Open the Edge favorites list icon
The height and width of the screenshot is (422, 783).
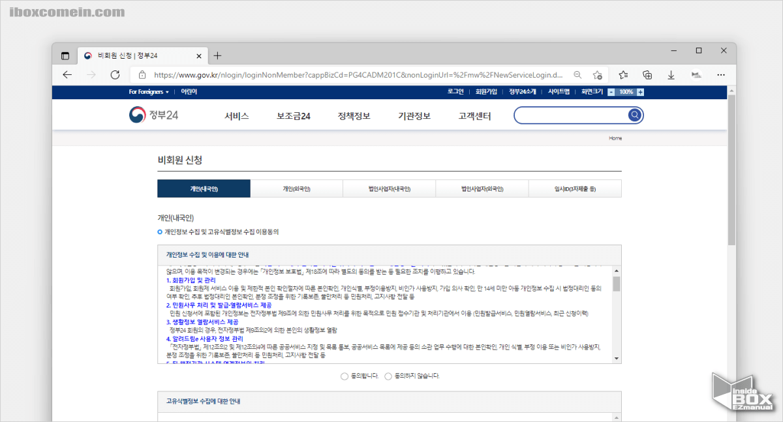(623, 75)
